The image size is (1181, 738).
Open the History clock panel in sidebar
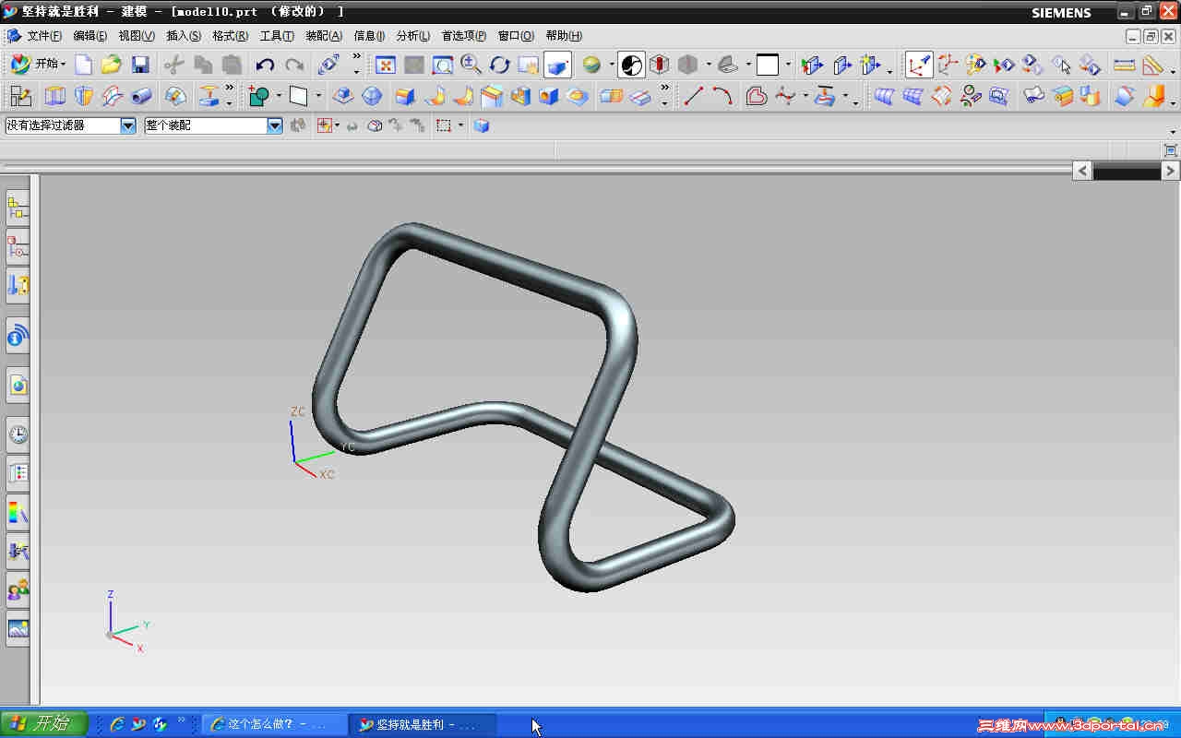[x=18, y=434]
